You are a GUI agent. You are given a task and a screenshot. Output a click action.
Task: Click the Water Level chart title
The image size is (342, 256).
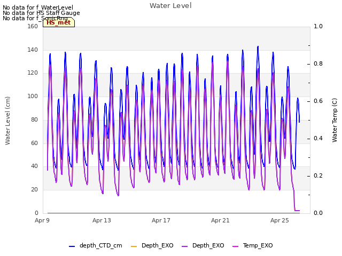[170, 6]
